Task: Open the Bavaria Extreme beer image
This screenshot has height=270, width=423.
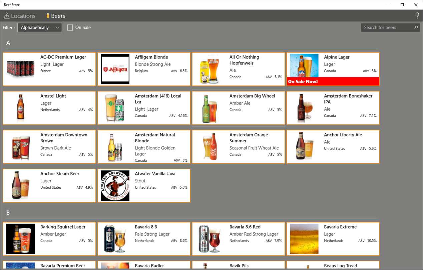Action: pos(304,239)
